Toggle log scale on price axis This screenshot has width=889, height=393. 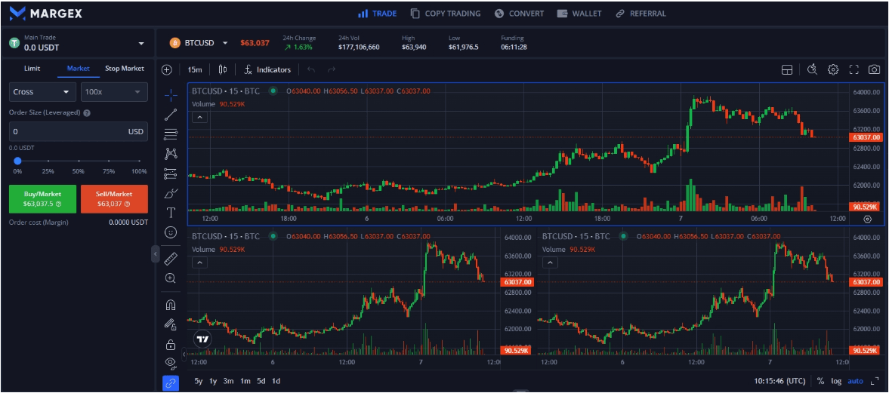[836, 381]
